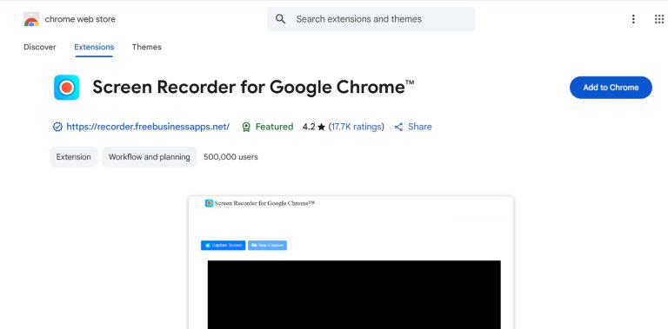668x329 pixels.
Task: Click the Share link
Action: pyautogui.click(x=419, y=127)
